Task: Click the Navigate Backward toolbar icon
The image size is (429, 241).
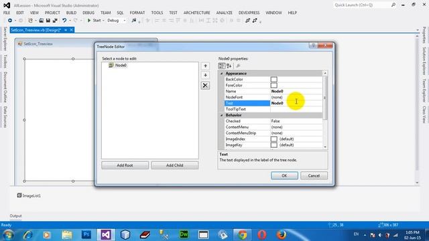Action: [x=10, y=21]
